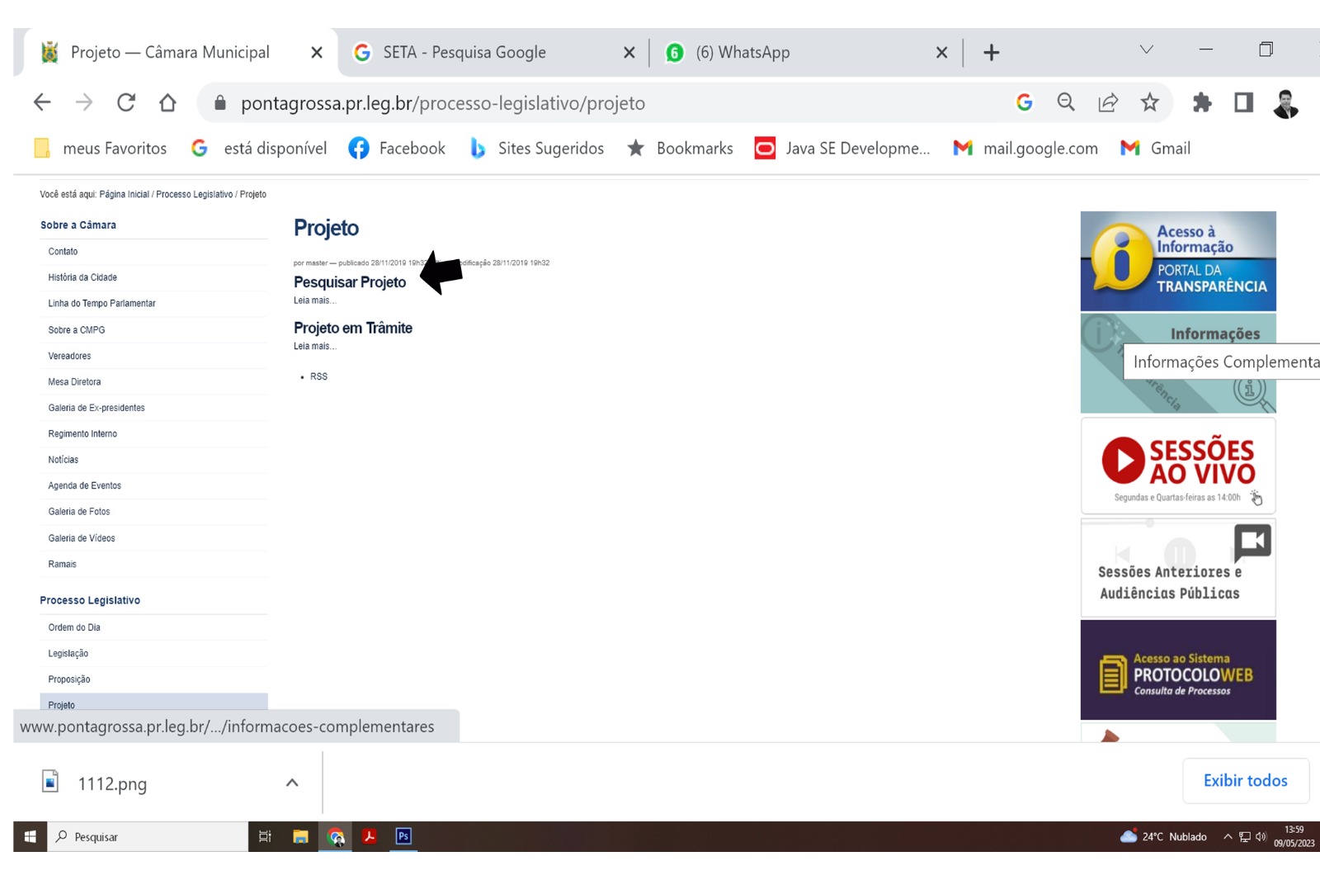Image resolution: width=1320 pixels, height=880 pixels.
Task: Toggle the browser side panel icon
Action: (1243, 102)
